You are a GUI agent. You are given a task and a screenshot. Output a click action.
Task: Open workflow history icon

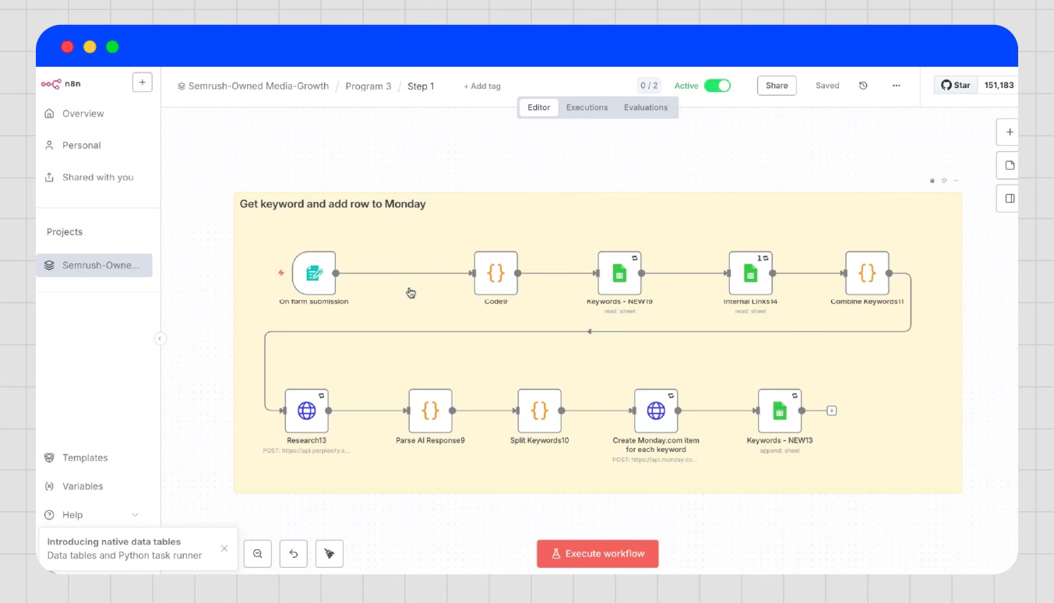(863, 86)
